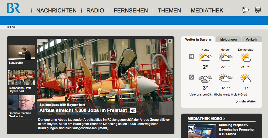Switch to the Meldungen tab
Screen dimensions: 268x138
click(228, 40)
